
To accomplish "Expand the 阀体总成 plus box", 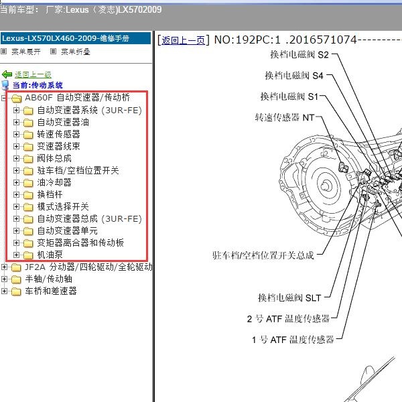I will pyautogui.click(x=16, y=158).
